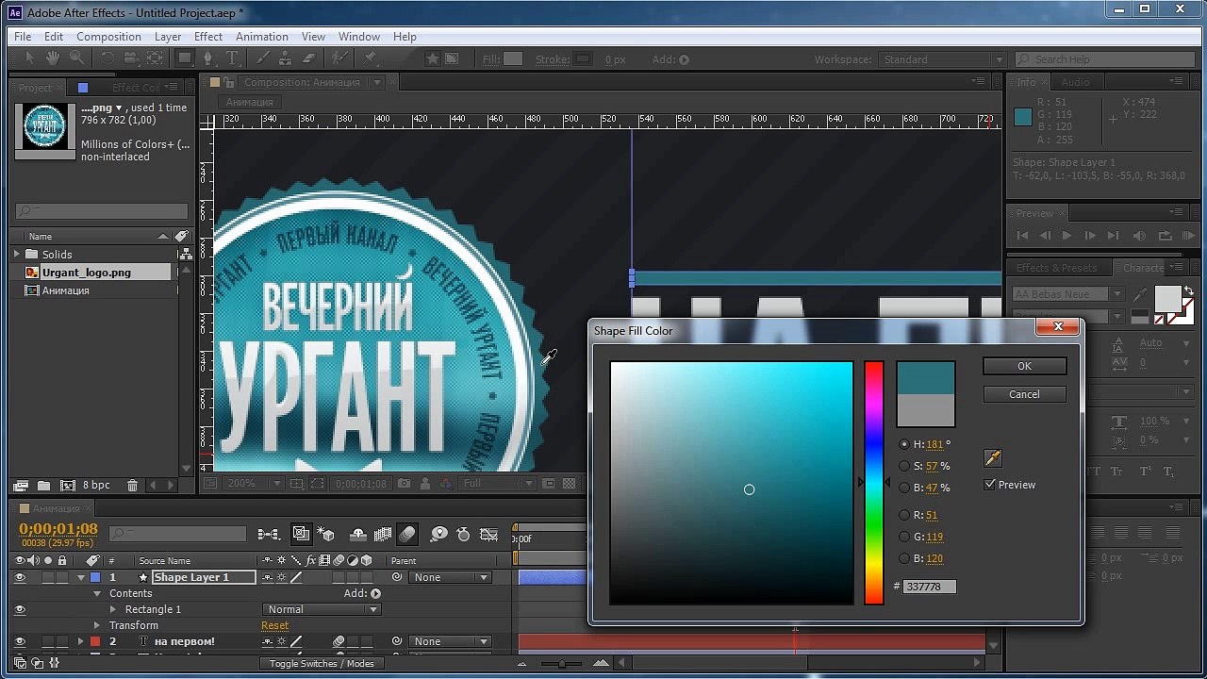Select the Hand tool

53,58
